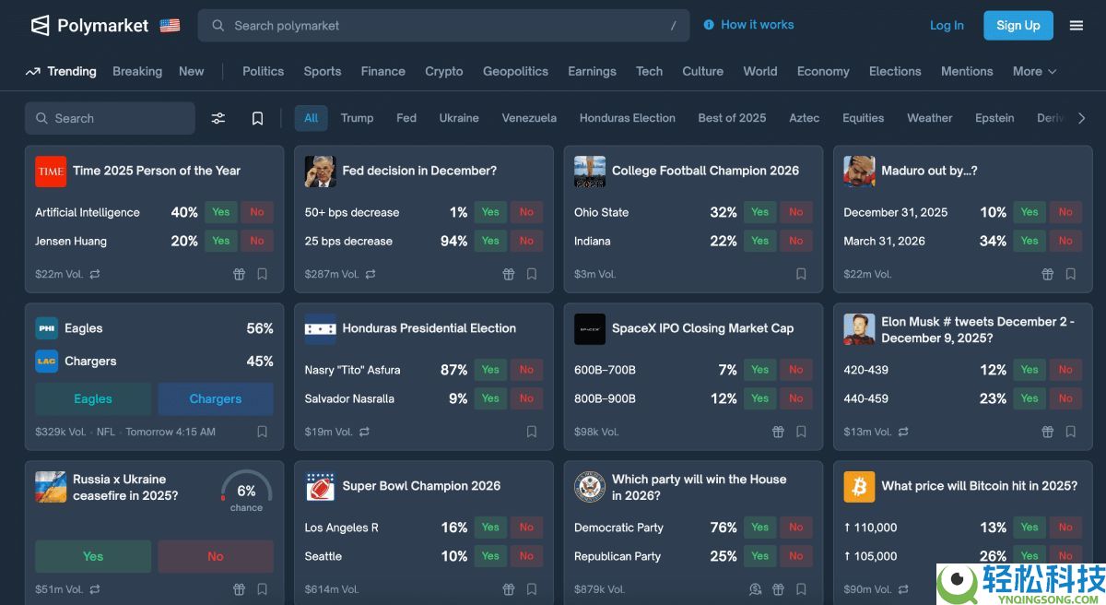Image resolution: width=1106 pixels, height=605 pixels.
Task: Click repost icon on Maduro out card
Action: pos(903,274)
